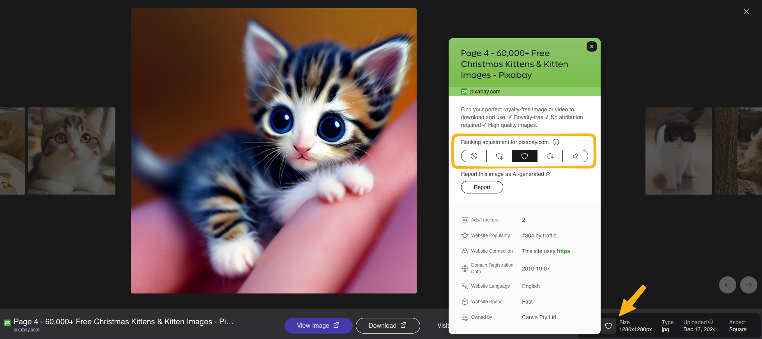The width and height of the screenshot is (762, 339).
Task: Click the '#304 by traffic' value
Action: [539, 235]
